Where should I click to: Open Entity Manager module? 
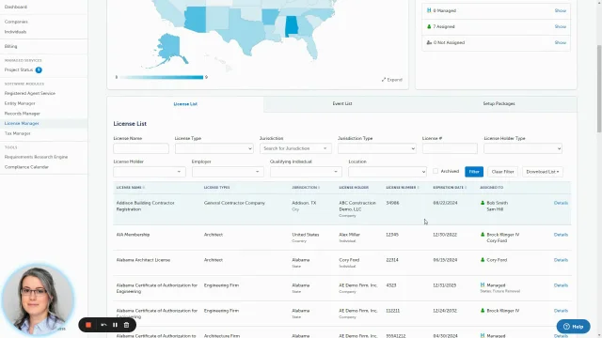pos(20,103)
